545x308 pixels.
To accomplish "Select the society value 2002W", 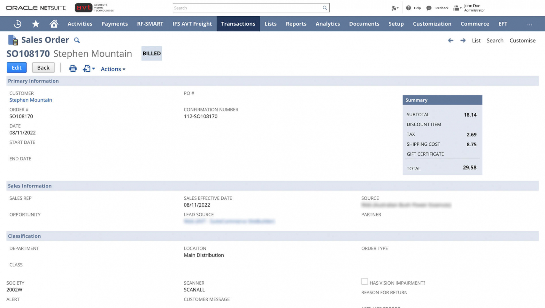I will click(x=15, y=290).
